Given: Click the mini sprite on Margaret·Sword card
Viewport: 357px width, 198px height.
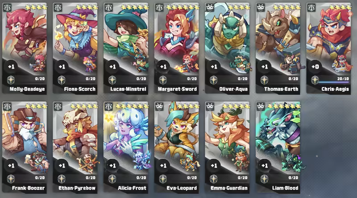Looking at the screenshot, I should 187,63.
